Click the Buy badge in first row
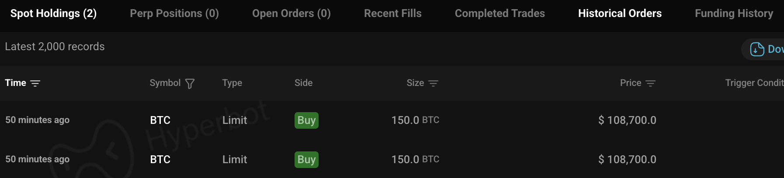Screen dimensions: 784x178 tap(306, 120)
